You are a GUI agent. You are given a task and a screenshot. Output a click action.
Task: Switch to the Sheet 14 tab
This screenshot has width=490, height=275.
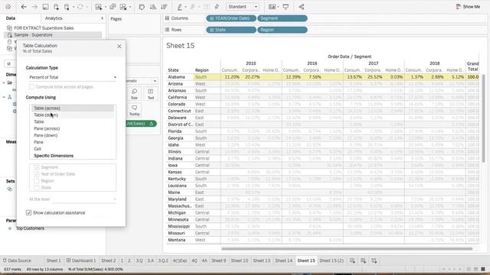pyautogui.click(x=284, y=260)
